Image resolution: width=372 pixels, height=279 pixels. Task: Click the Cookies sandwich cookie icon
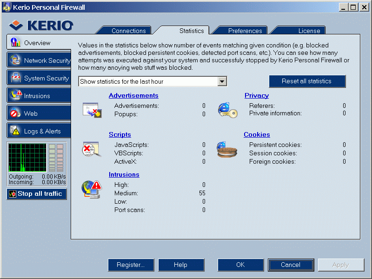tap(227, 149)
